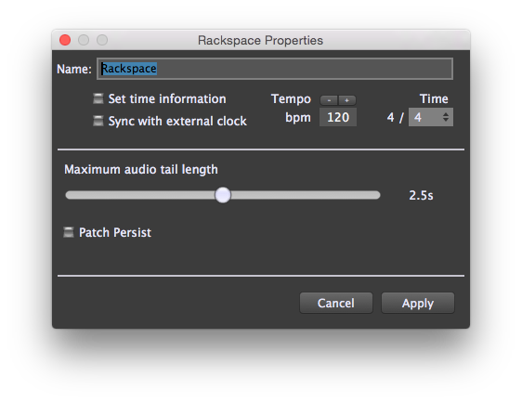Click the left end of tail length slider track
Screen dimensions: 522x403
[70, 195]
